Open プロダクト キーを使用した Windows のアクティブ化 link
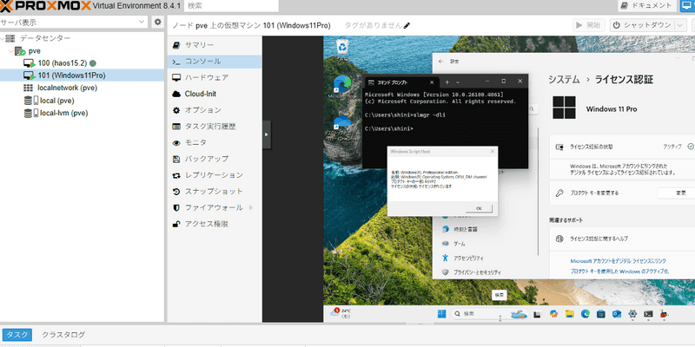Image resolution: width=695 pixels, height=347 pixels. coord(619,272)
